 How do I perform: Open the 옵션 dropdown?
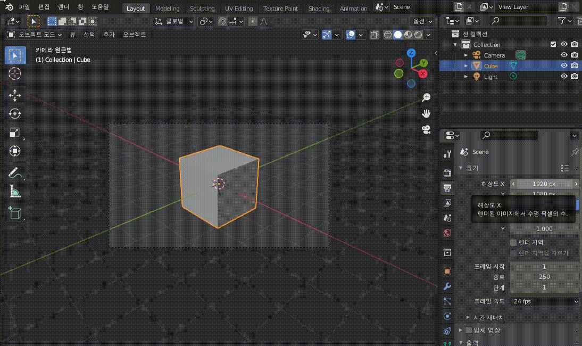(422, 21)
